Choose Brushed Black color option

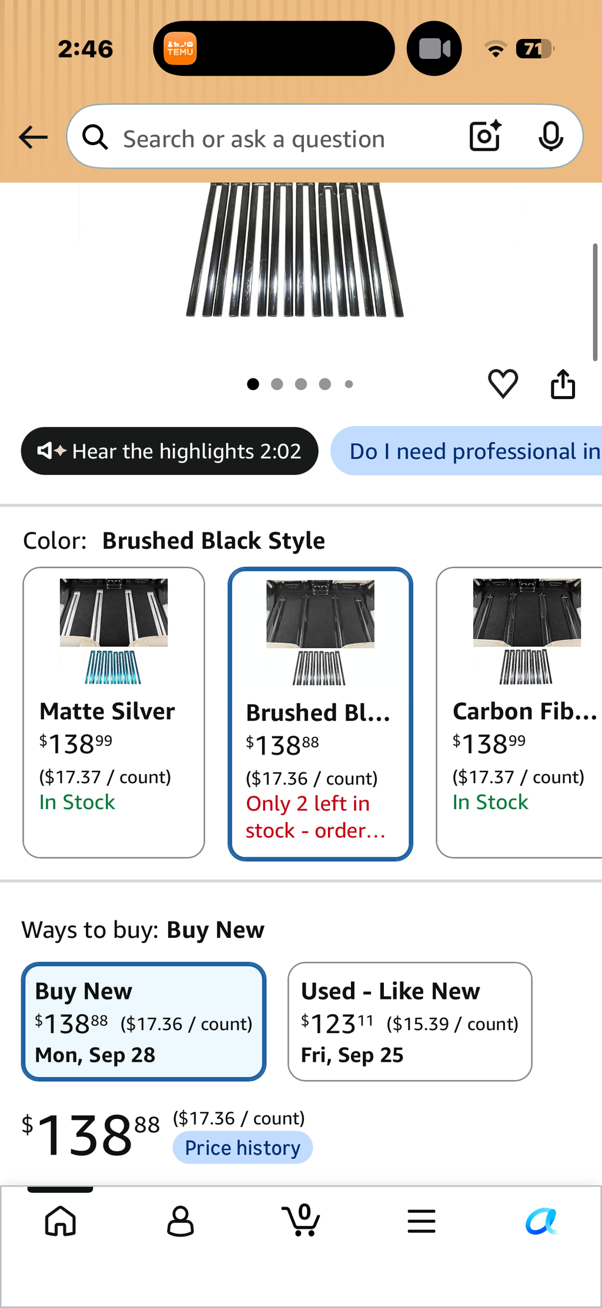pos(320,714)
